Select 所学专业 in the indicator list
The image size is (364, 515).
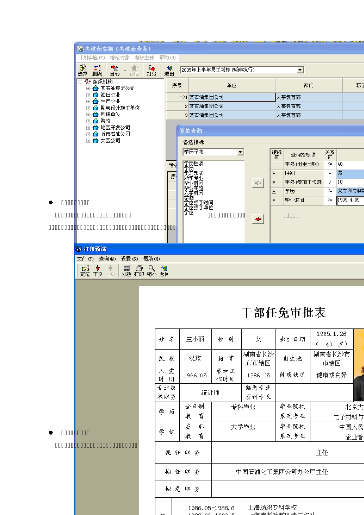[193, 178]
